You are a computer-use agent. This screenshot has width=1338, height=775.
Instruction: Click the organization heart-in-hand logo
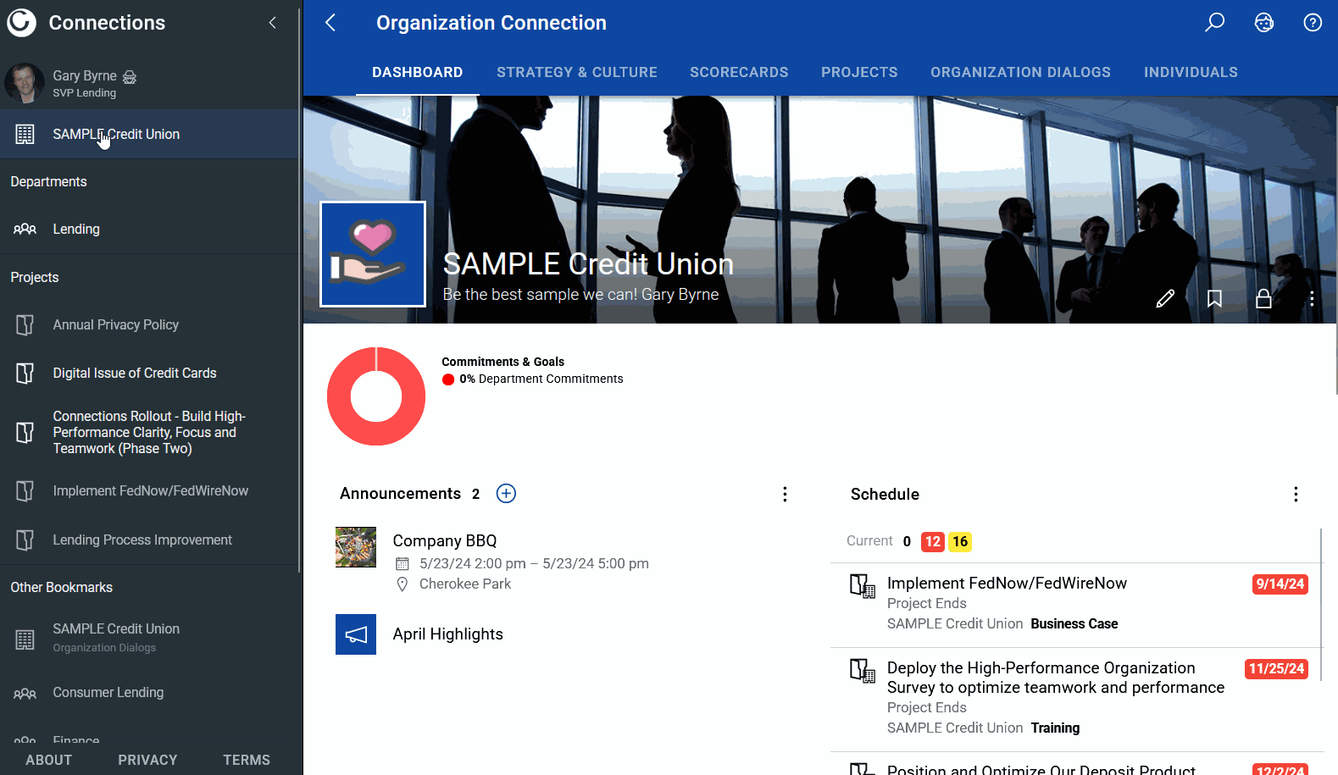click(x=373, y=254)
